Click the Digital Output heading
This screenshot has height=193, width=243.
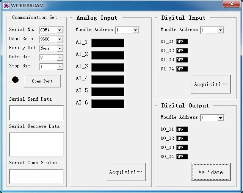[x=185, y=106]
